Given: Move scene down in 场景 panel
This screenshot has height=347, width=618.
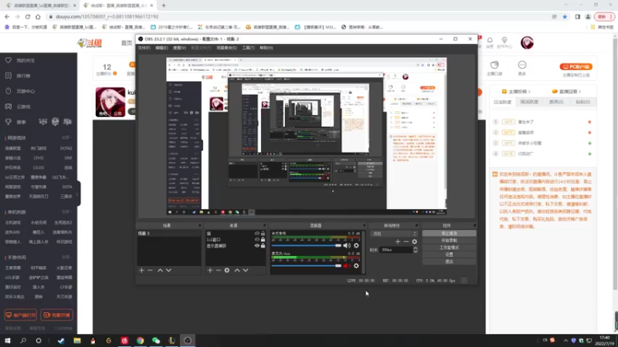Looking at the screenshot, I should pos(168,271).
